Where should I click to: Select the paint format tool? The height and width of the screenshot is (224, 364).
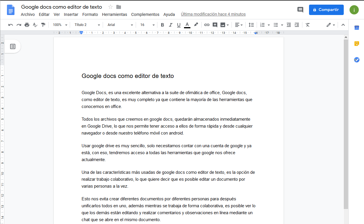tap(43, 25)
